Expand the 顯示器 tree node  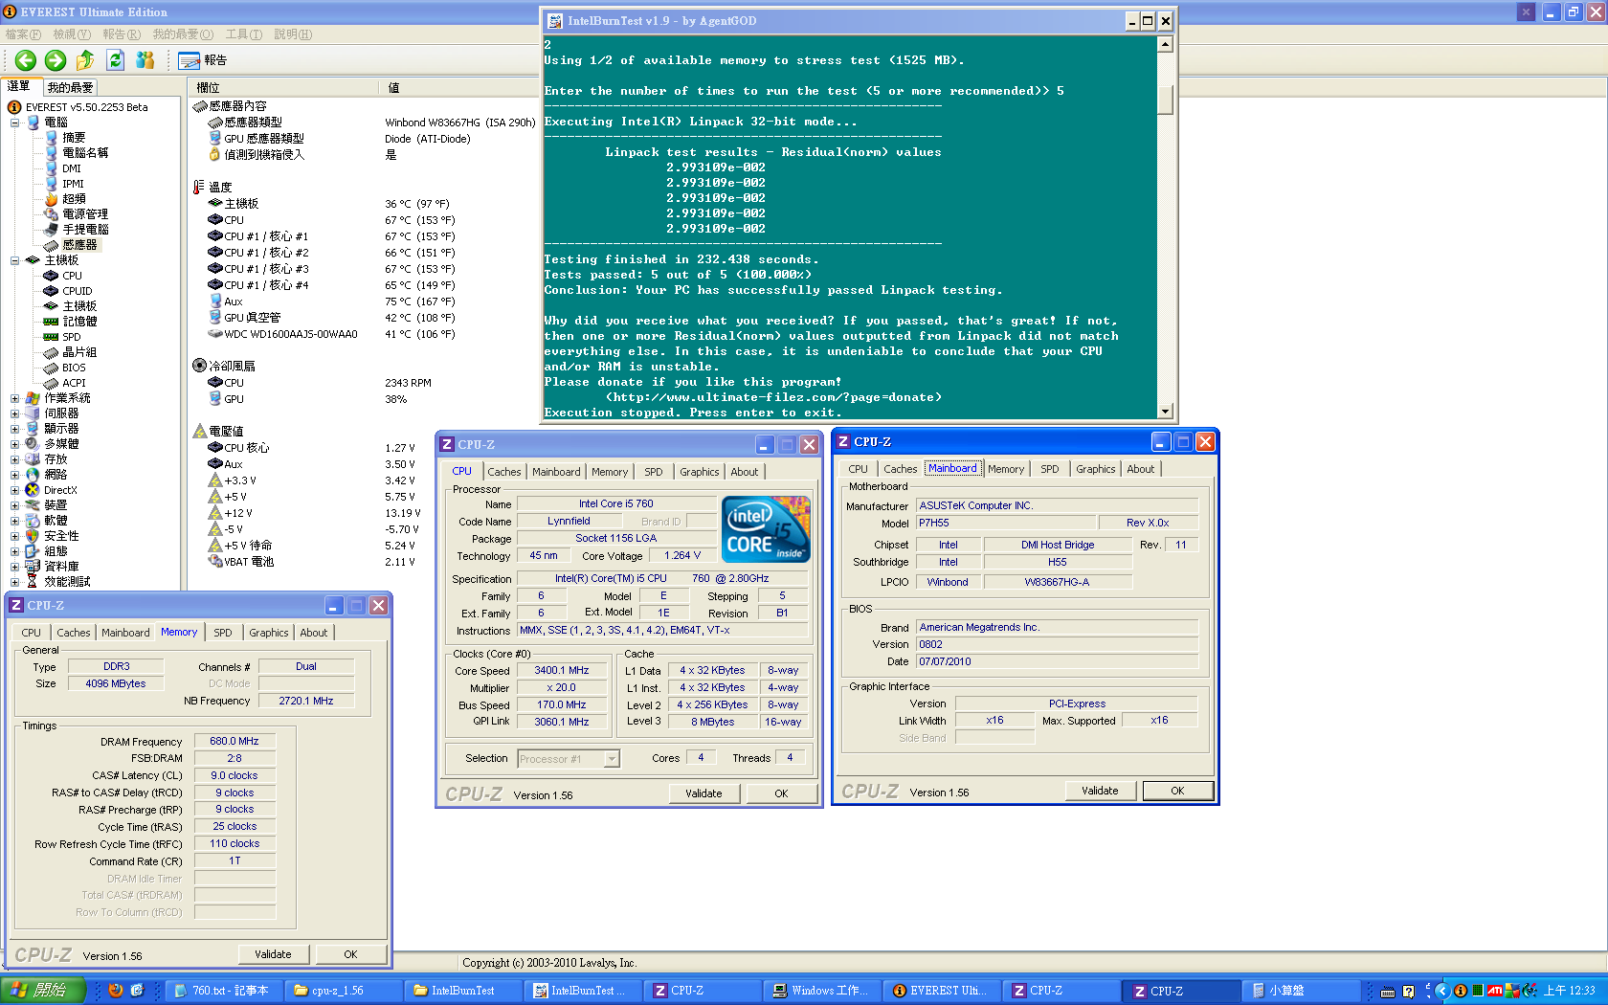coord(14,429)
